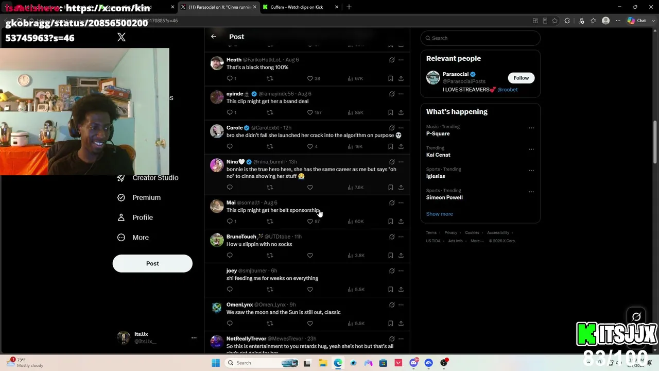
Task: Open the Grok floating button
Action: 636,316
